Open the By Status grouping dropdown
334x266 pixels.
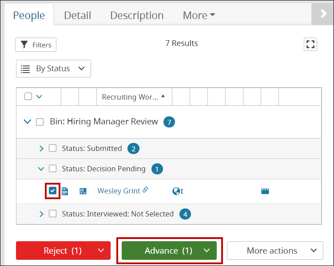[53, 69]
